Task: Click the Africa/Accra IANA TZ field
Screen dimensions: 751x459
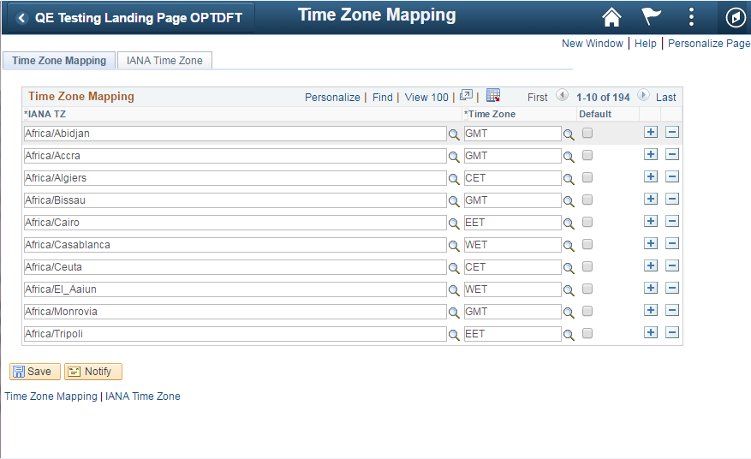Action: coord(235,156)
